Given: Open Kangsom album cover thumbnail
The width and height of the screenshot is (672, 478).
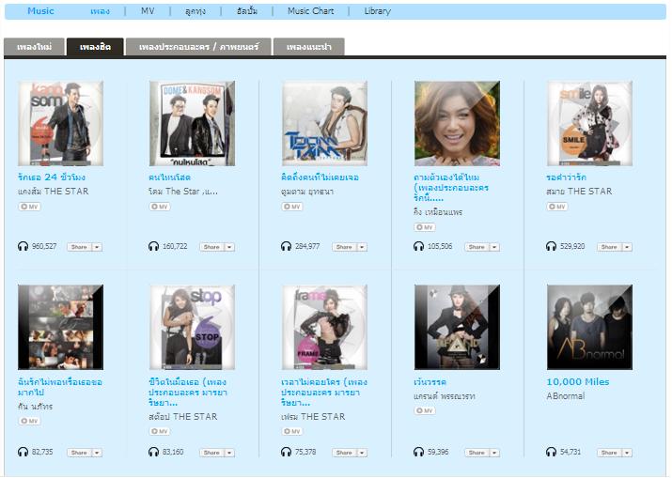Looking at the screenshot, I should coord(60,123).
